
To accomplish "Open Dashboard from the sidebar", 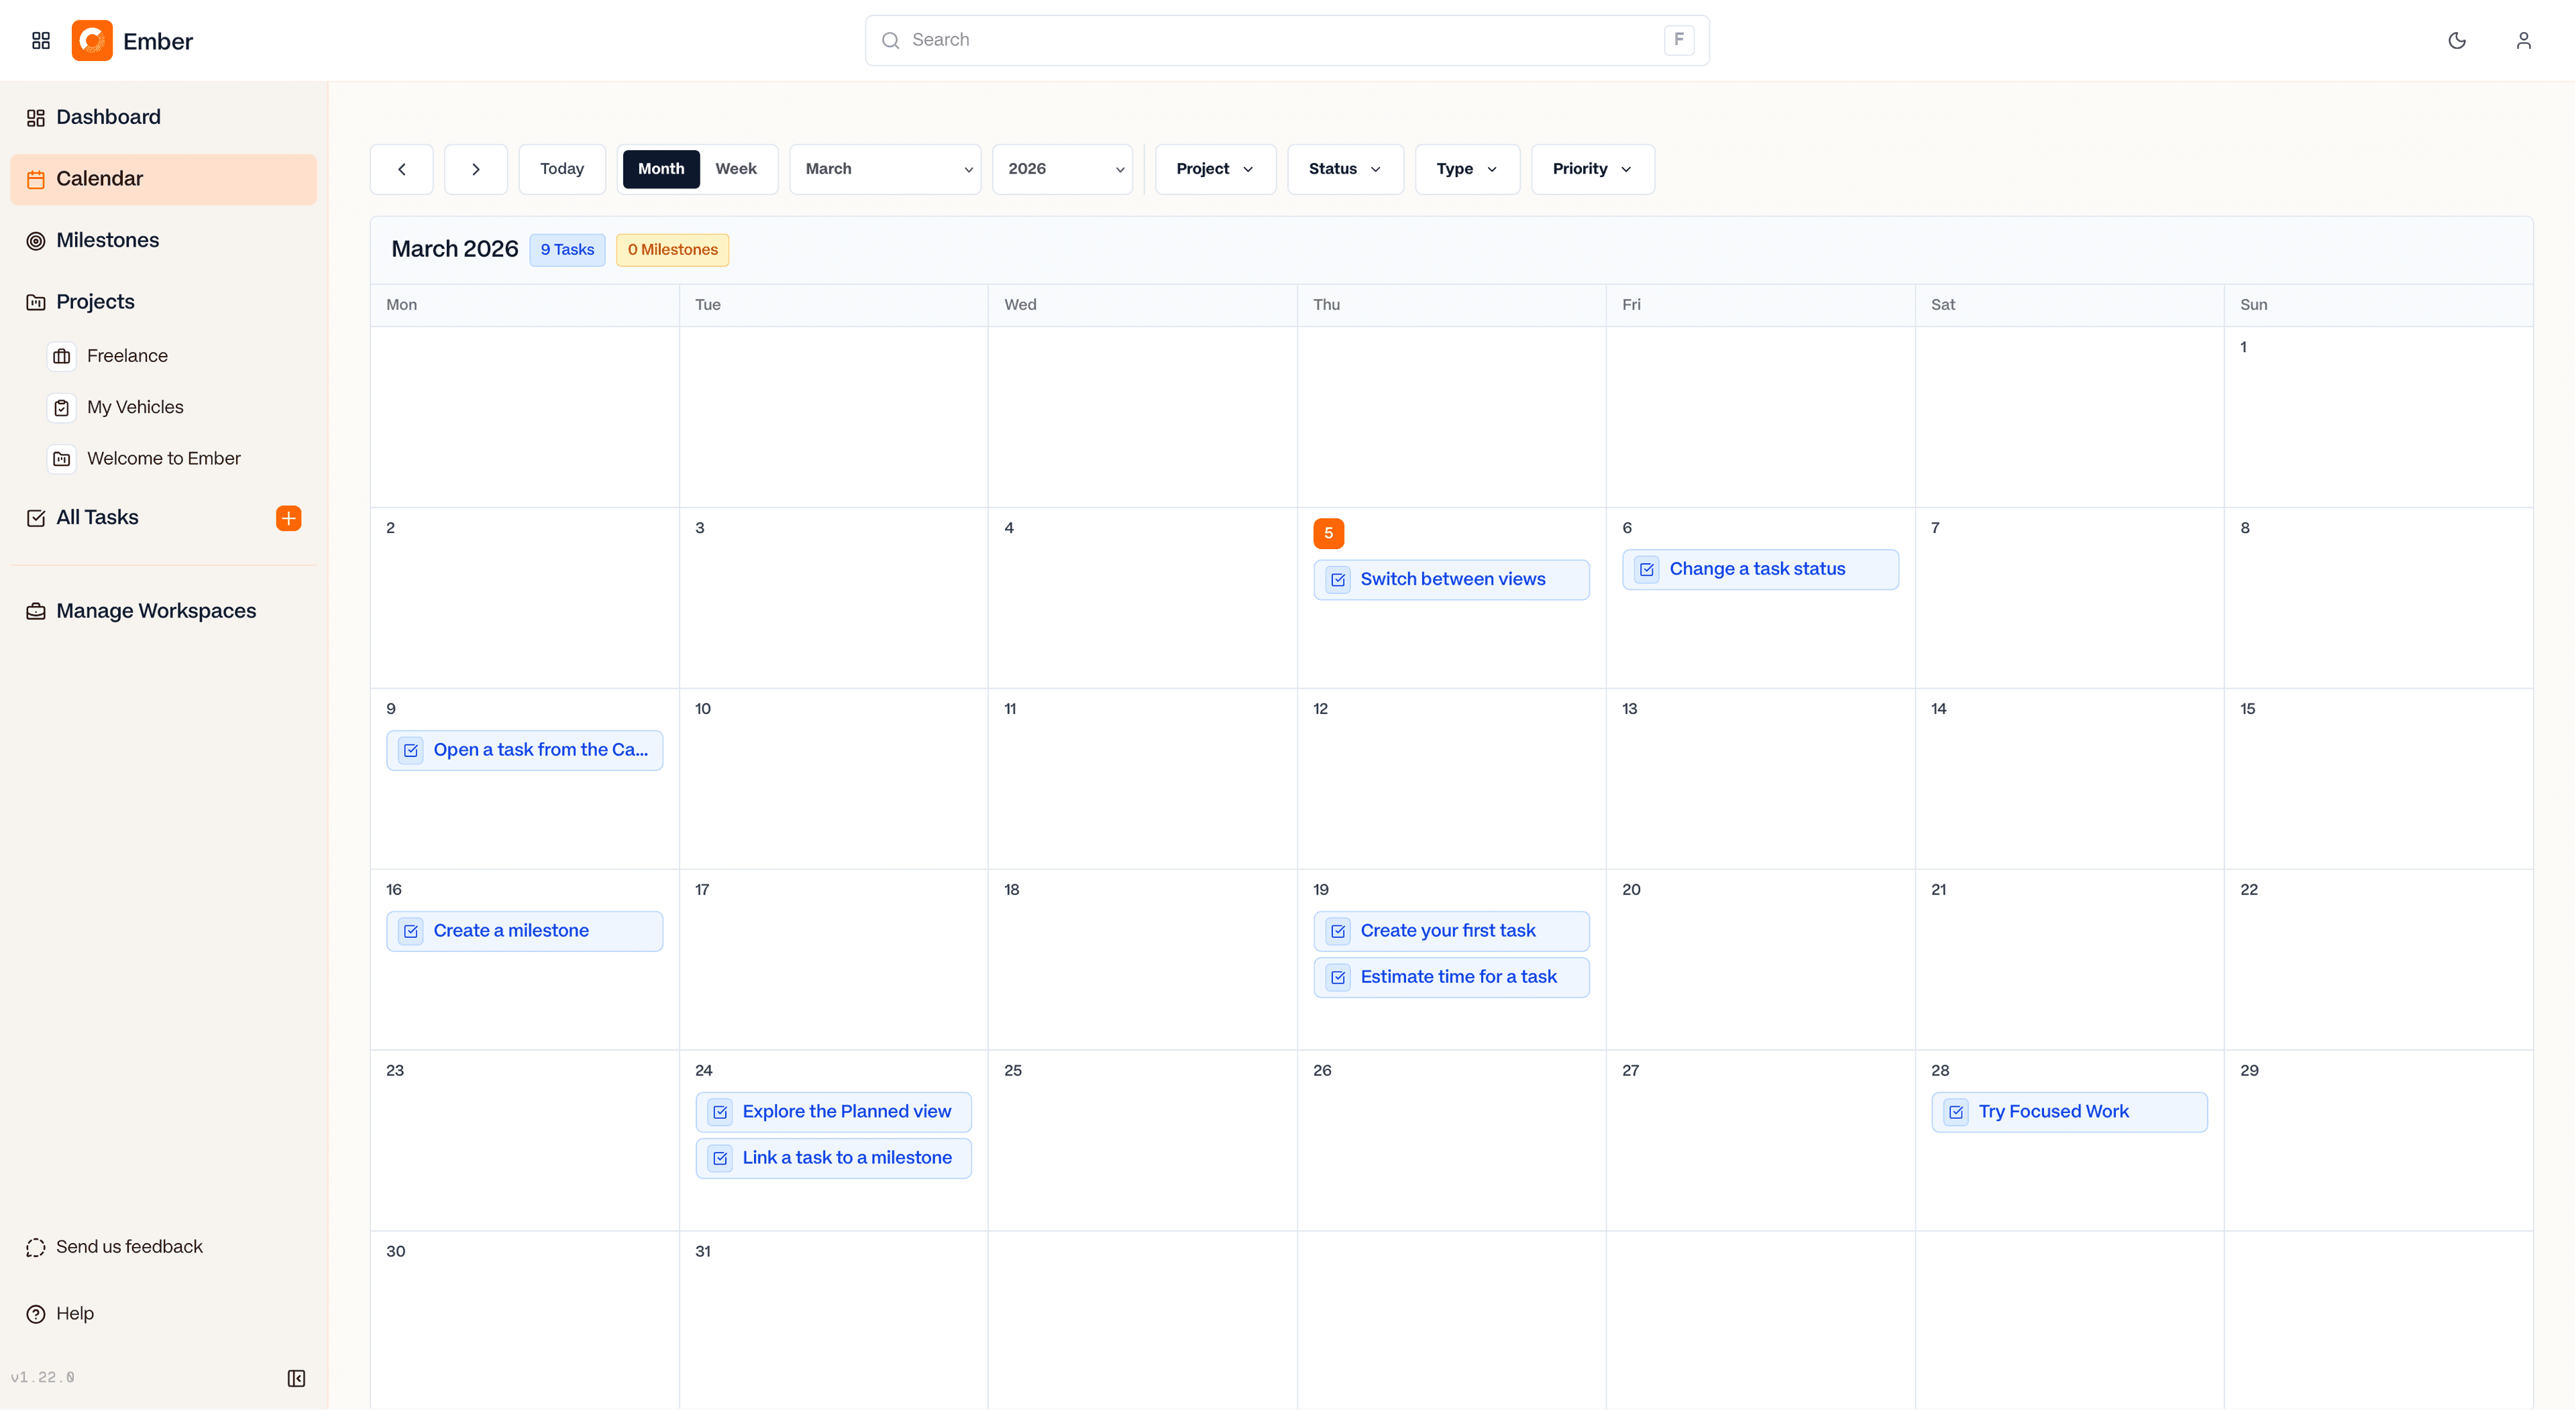I will click(108, 117).
